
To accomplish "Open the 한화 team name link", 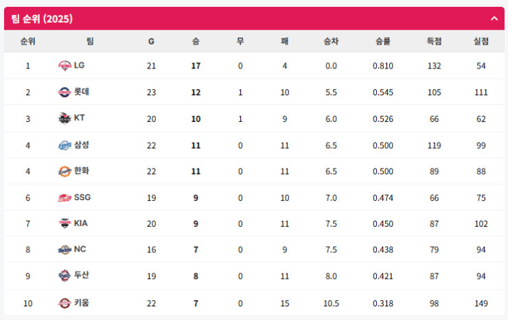I will point(82,171).
